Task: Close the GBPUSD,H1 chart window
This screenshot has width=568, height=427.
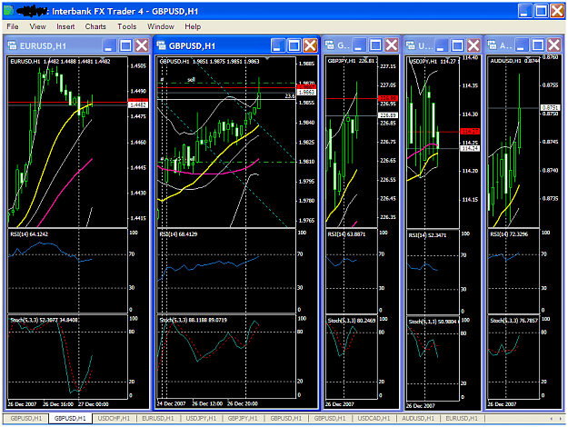Action: click(310, 45)
